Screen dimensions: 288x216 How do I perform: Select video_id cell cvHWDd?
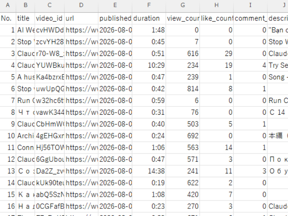pos(50,30)
